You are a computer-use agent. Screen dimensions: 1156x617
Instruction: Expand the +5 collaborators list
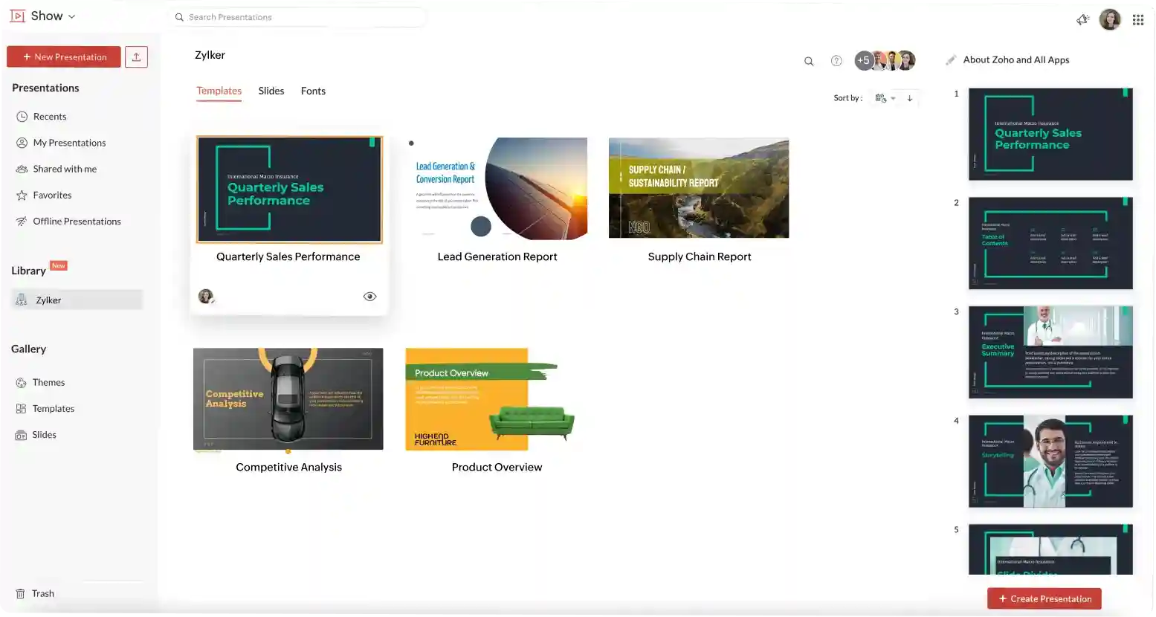[863, 61]
